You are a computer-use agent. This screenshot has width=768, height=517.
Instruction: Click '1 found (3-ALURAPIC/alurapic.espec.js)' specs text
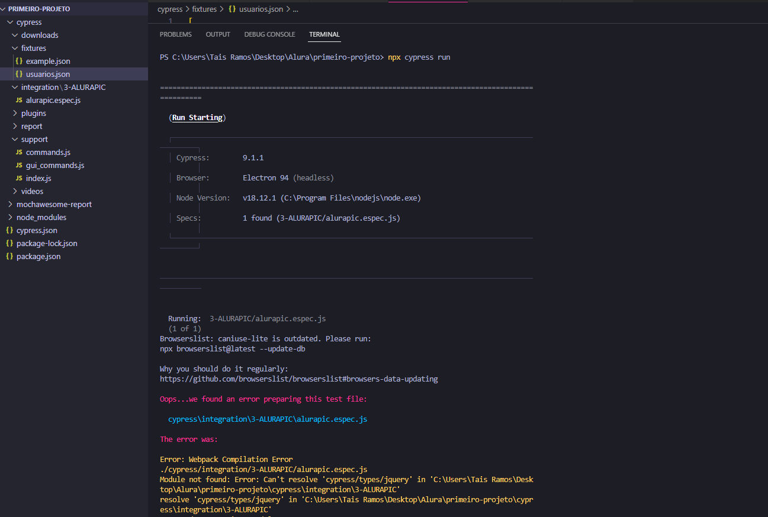tap(322, 218)
